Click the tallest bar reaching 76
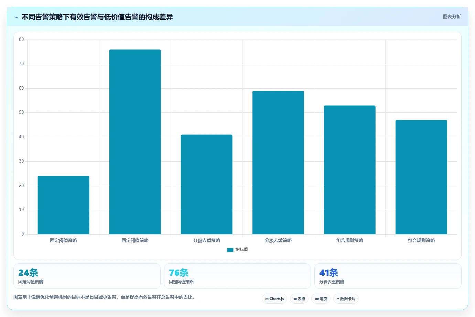Viewport: 475px width, 317px height. click(x=135, y=142)
